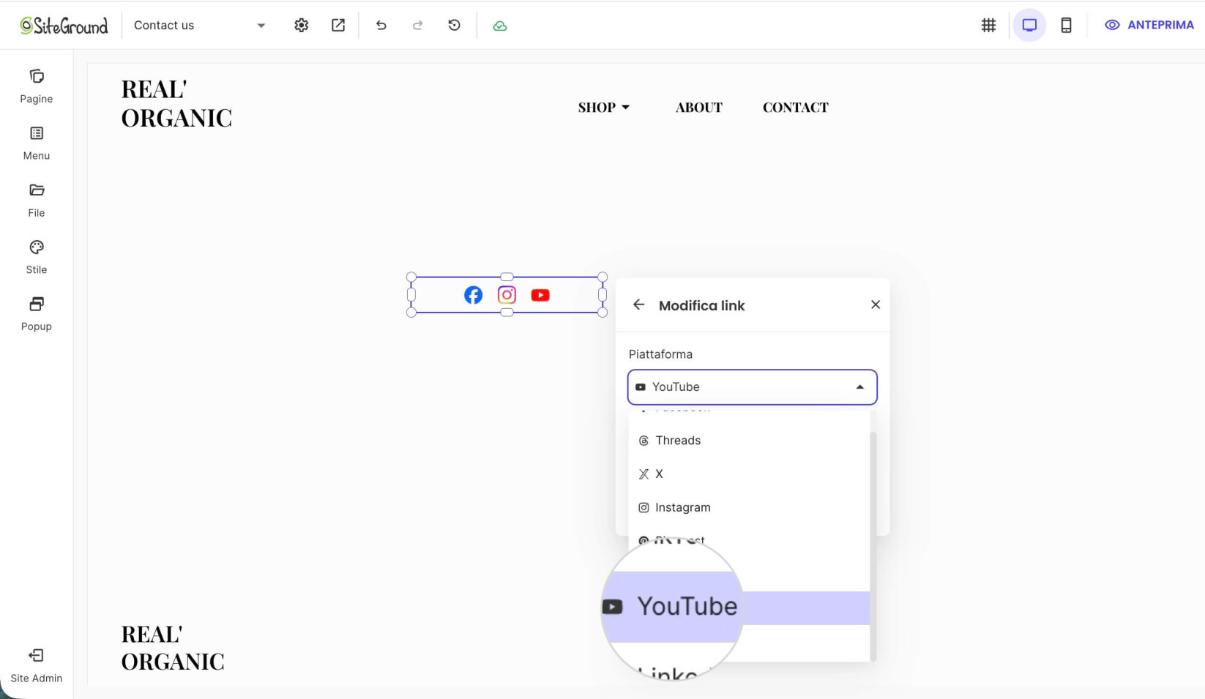The image size is (1205, 699).
Task: Collapse the Piattaforma YouTube dropdown
Action: (x=752, y=387)
